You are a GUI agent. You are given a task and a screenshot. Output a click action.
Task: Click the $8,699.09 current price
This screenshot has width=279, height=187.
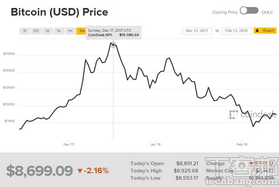click(40, 171)
